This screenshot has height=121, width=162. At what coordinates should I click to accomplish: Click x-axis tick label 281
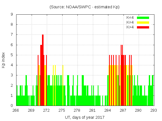(92, 110)
